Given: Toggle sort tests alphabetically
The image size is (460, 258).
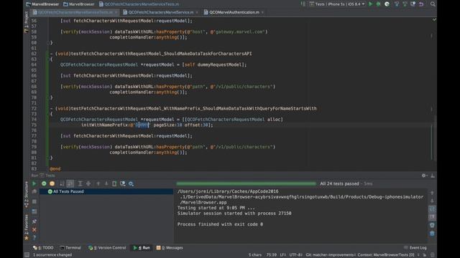Looking at the screenshot, I should (62, 183).
